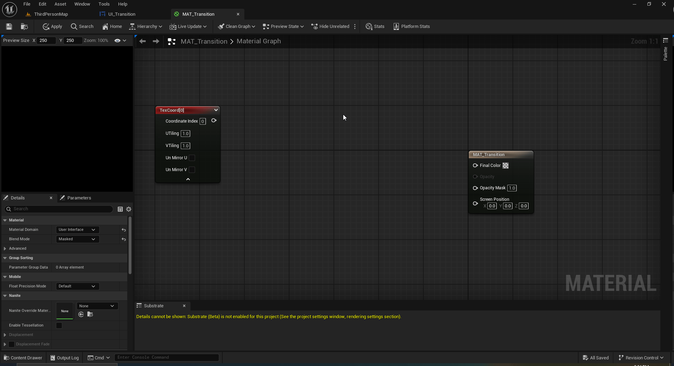Screen dimensions: 674x366
Task: Toggle the Un Mirror V checkbox
Action: pos(192,170)
